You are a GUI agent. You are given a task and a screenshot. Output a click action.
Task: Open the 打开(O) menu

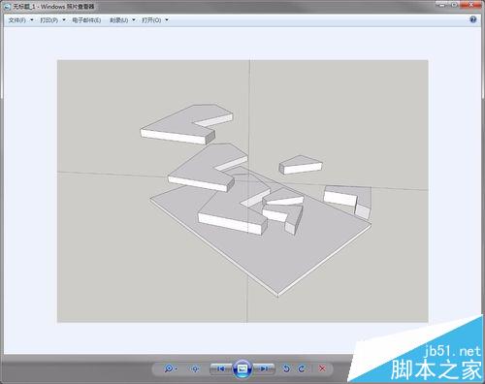pyautogui.click(x=151, y=20)
